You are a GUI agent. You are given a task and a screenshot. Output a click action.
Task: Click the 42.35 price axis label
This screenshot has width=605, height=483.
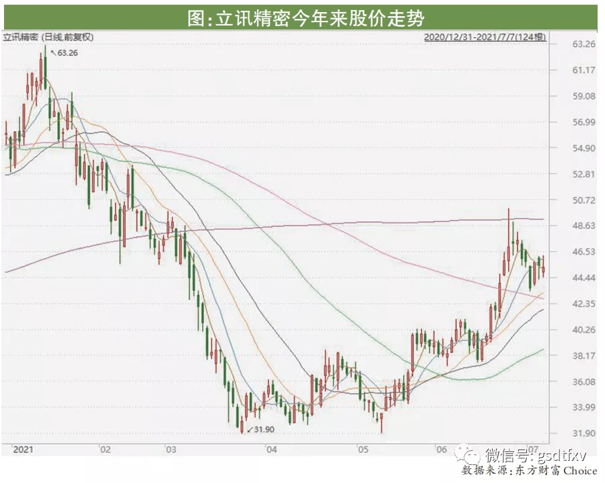[583, 304]
